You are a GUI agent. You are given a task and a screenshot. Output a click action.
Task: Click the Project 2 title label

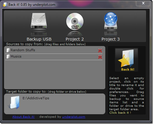pyautogui.click(x=75, y=39)
